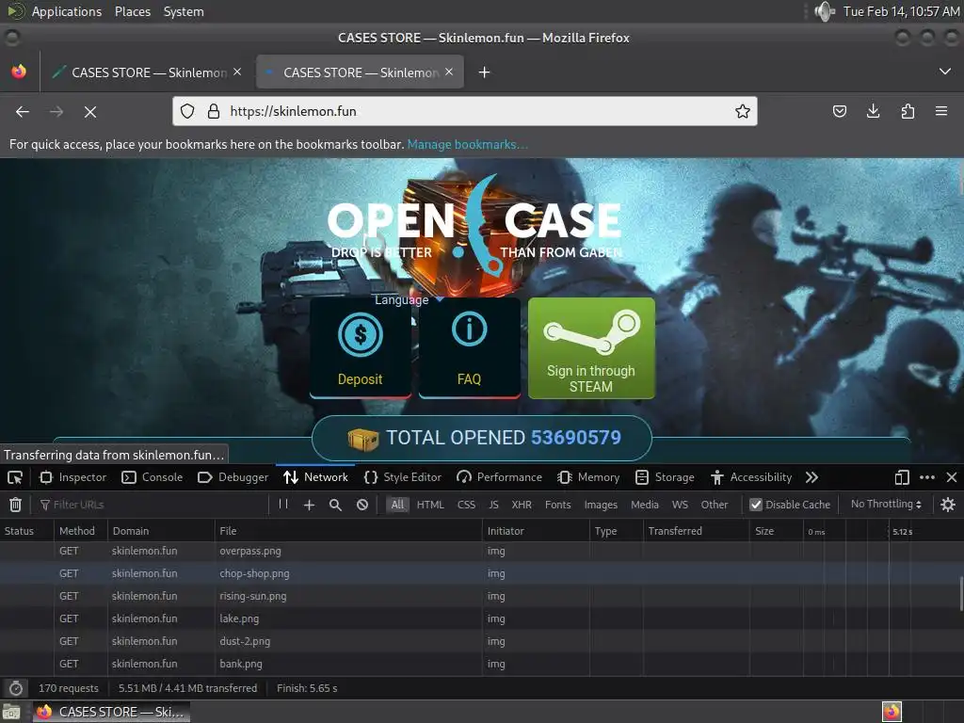This screenshot has height=723, width=964.
Task: Click the Filter URLs input field
Action: point(153,505)
